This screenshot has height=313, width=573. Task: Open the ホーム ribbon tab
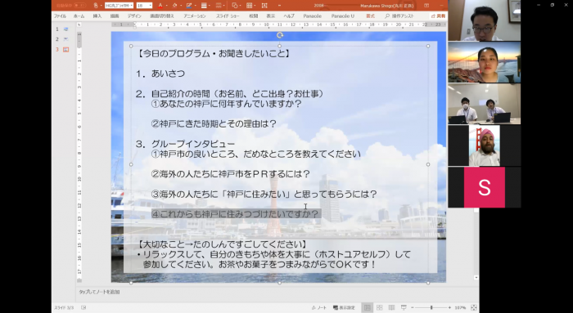point(79,16)
